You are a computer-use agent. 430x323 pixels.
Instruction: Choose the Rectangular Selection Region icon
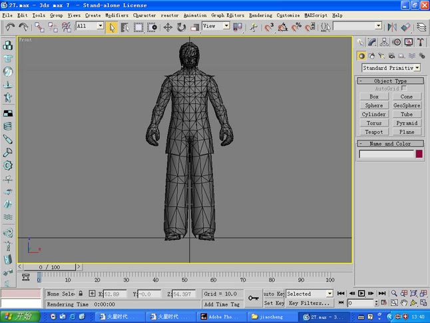pyautogui.click(x=138, y=27)
